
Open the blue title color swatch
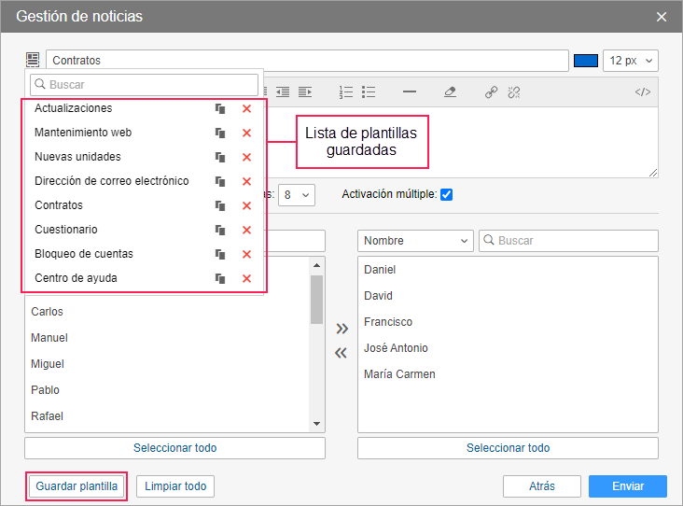coord(585,61)
